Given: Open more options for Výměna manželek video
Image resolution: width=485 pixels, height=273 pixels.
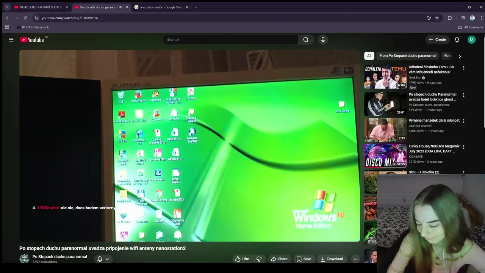Looking at the screenshot, I should point(463,121).
